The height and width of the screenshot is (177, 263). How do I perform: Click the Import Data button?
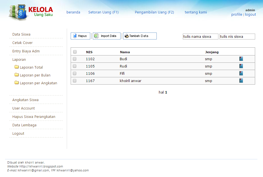[x=107, y=36]
